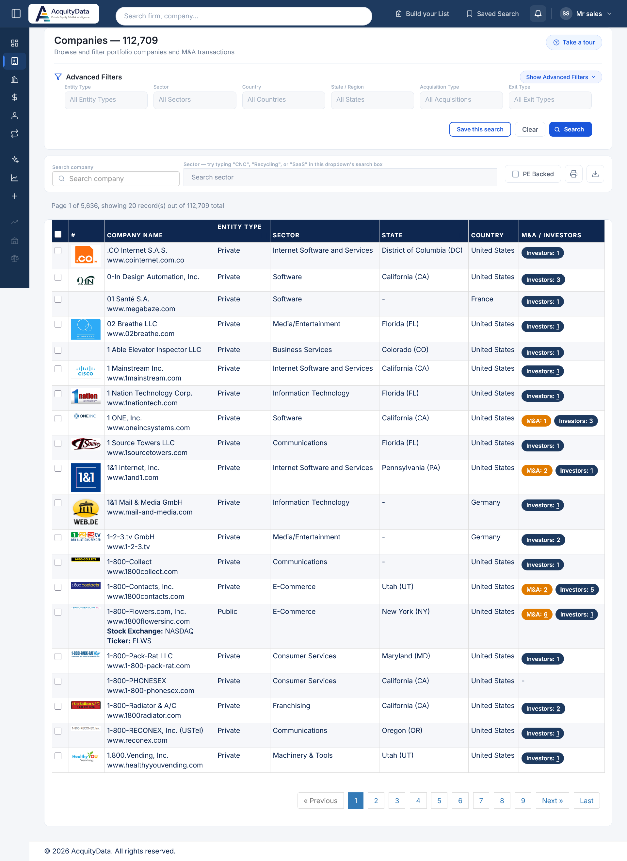Open the notifications bell
This screenshot has width=627, height=861.
pos(538,14)
